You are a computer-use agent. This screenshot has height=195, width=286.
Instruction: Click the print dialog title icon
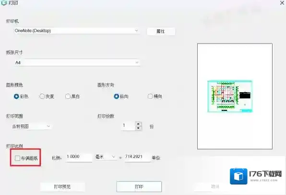4,2
